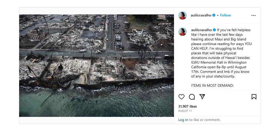Like the post with the heart icon
Image resolution: width=276 pixels, height=130 pixels.
pos(181,97)
